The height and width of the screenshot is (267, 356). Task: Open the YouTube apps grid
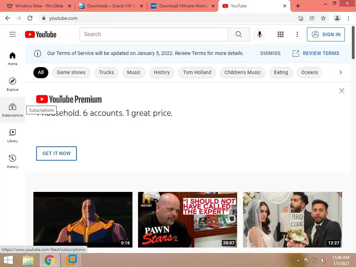point(281,34)
